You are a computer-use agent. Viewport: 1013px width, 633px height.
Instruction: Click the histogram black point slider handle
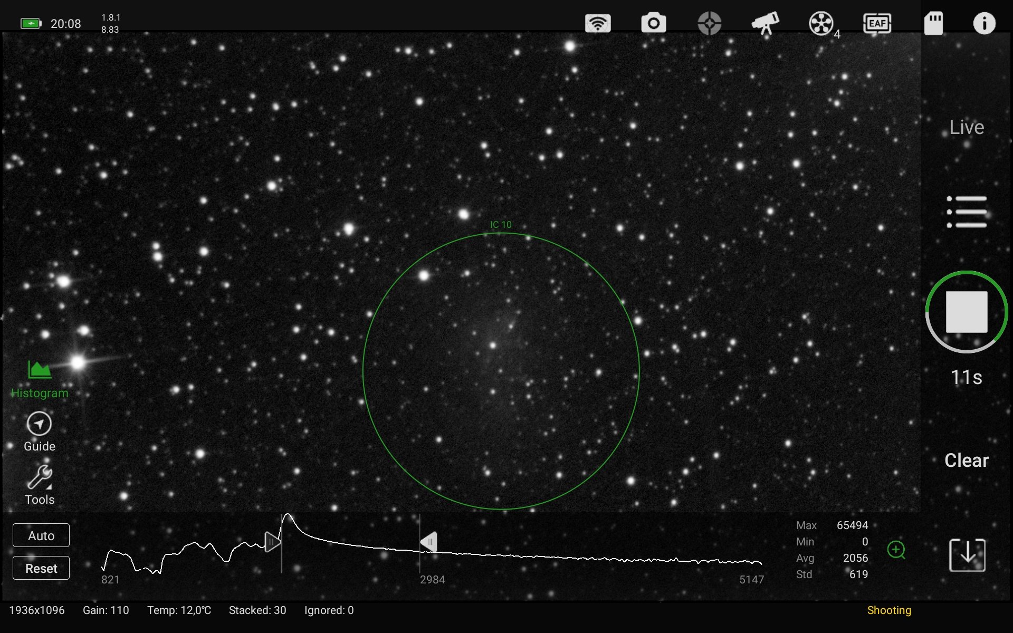point(272,542)
